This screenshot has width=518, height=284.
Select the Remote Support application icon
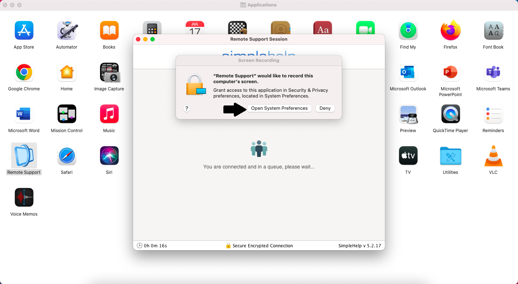[24, 155]
